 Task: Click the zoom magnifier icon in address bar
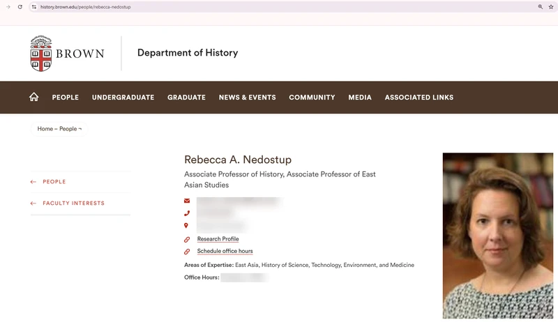click(540, 7)
